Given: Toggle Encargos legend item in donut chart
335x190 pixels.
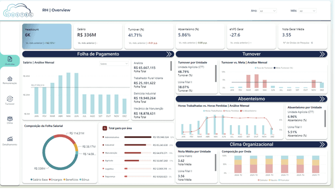Looking at the screenshot, I should [x=55, y=180].
